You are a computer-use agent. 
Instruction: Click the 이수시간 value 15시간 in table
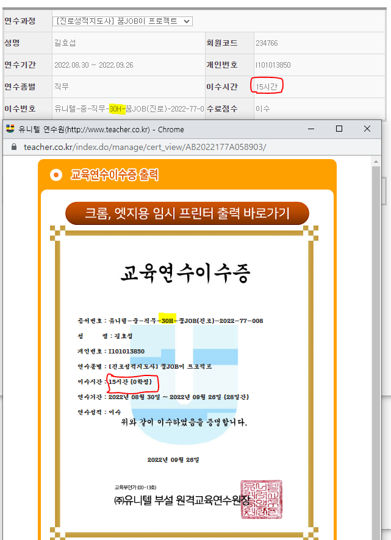pos(267,87)
